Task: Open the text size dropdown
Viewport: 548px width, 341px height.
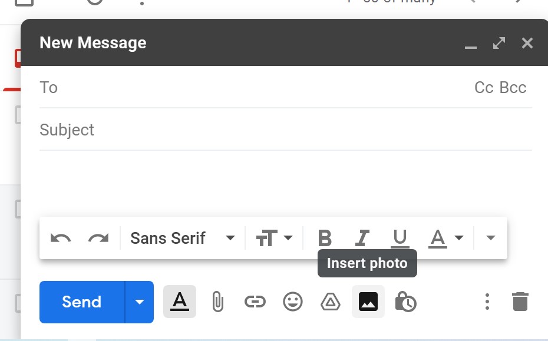Action: point(274,238)
